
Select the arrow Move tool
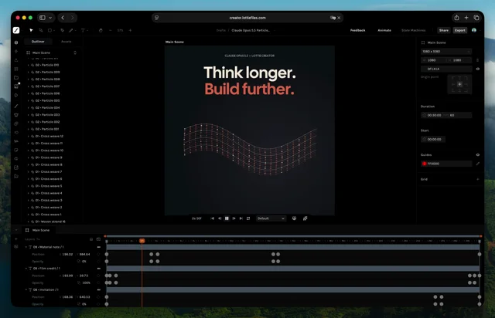point(31,30)
